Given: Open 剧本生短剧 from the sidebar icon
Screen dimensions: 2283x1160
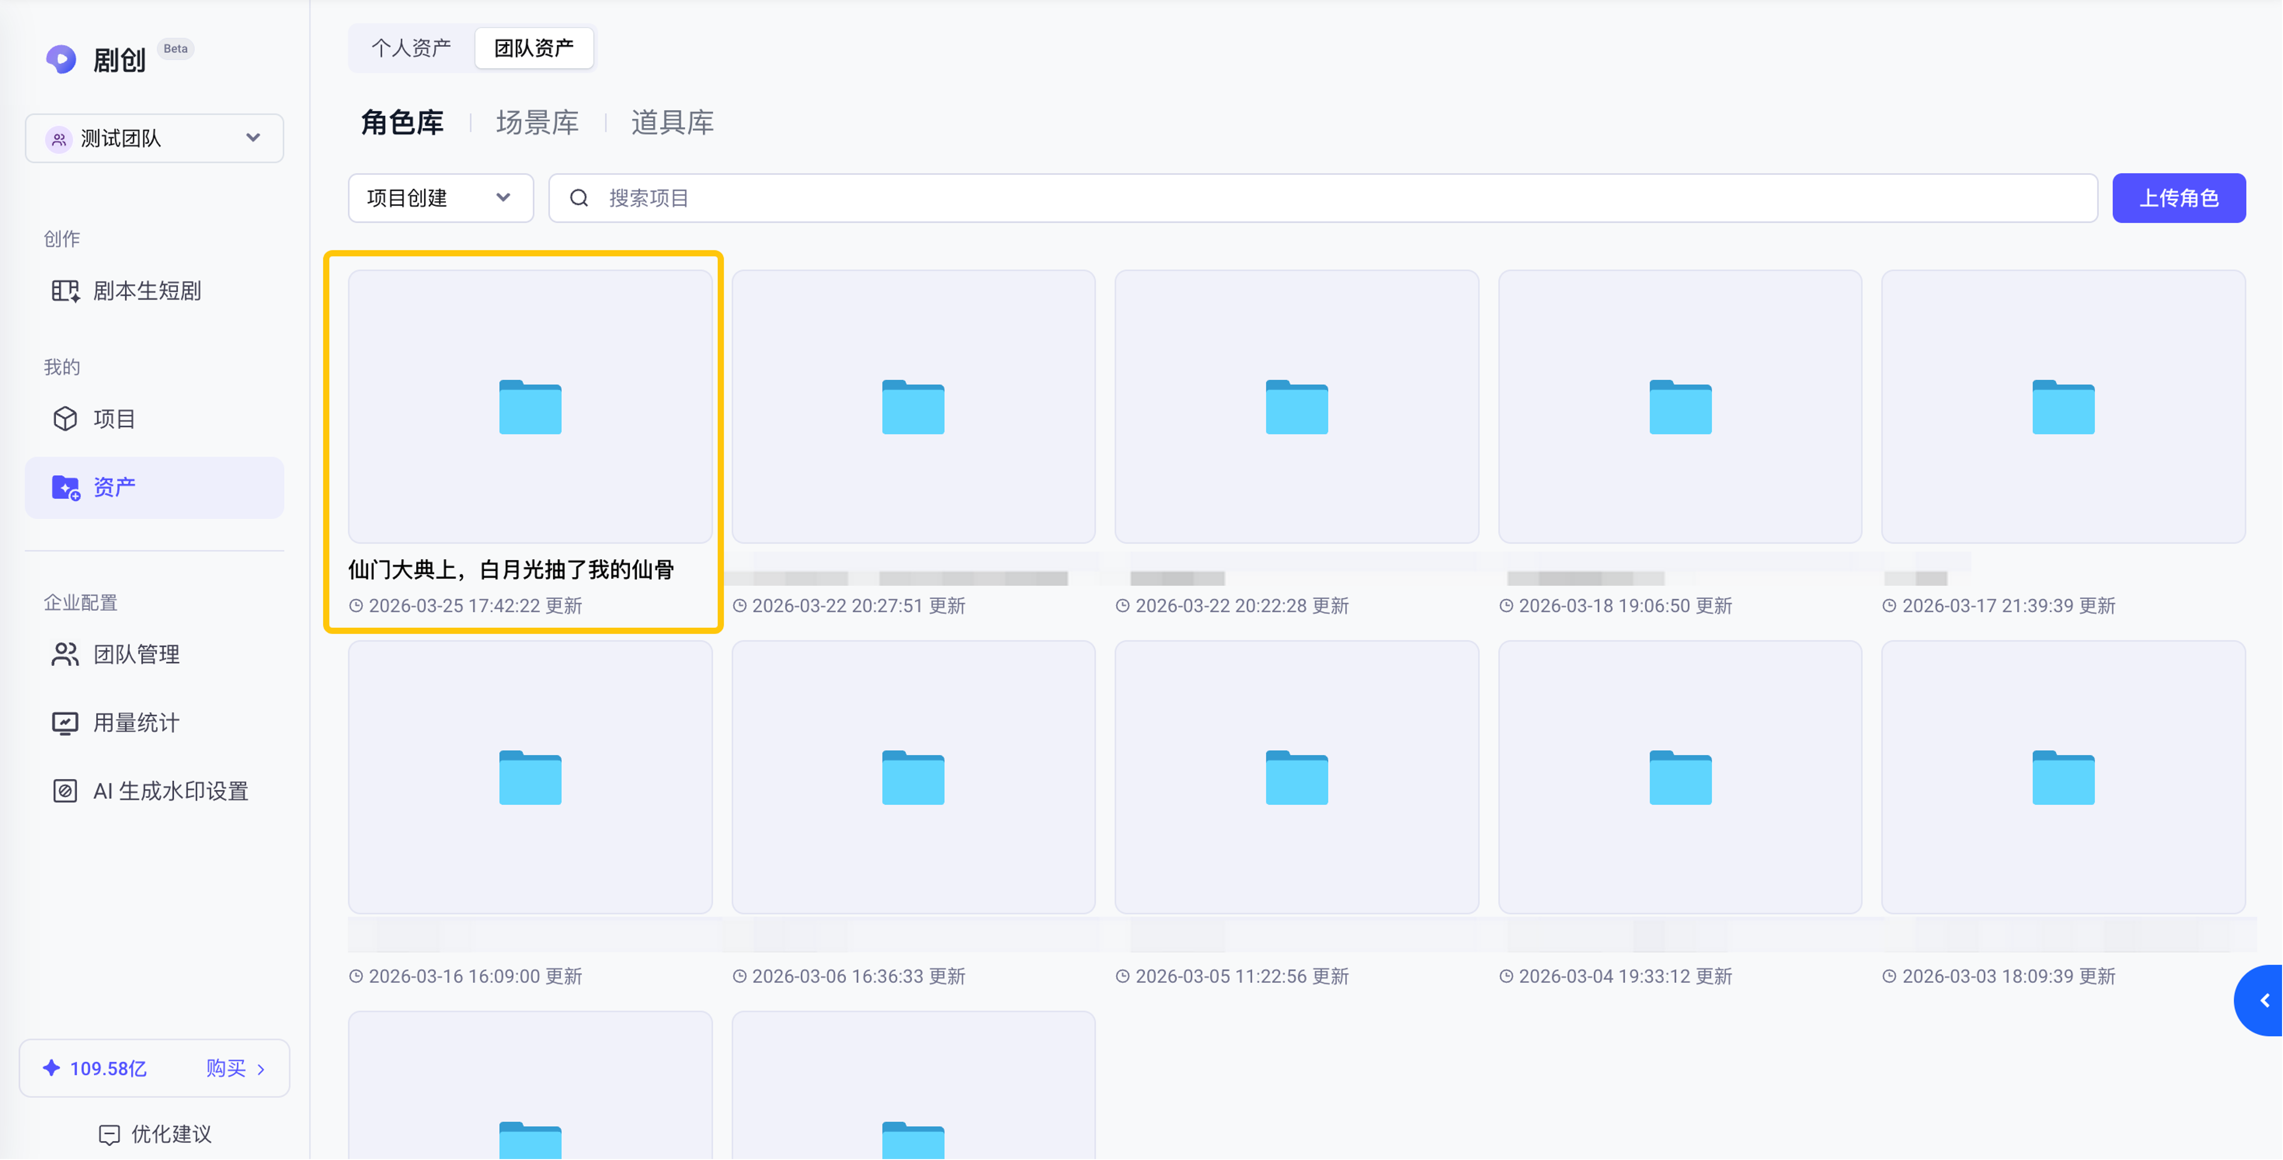Looking at the screenshot, I should (x=65, y=291).
